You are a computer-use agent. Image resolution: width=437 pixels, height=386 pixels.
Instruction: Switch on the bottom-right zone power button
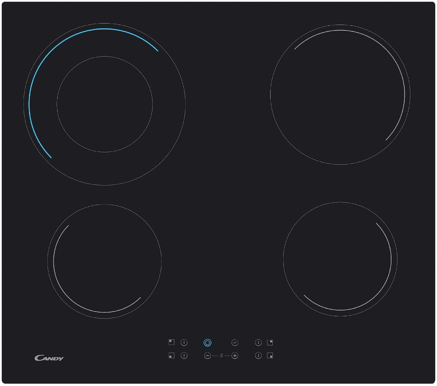[x=258, y=355]
